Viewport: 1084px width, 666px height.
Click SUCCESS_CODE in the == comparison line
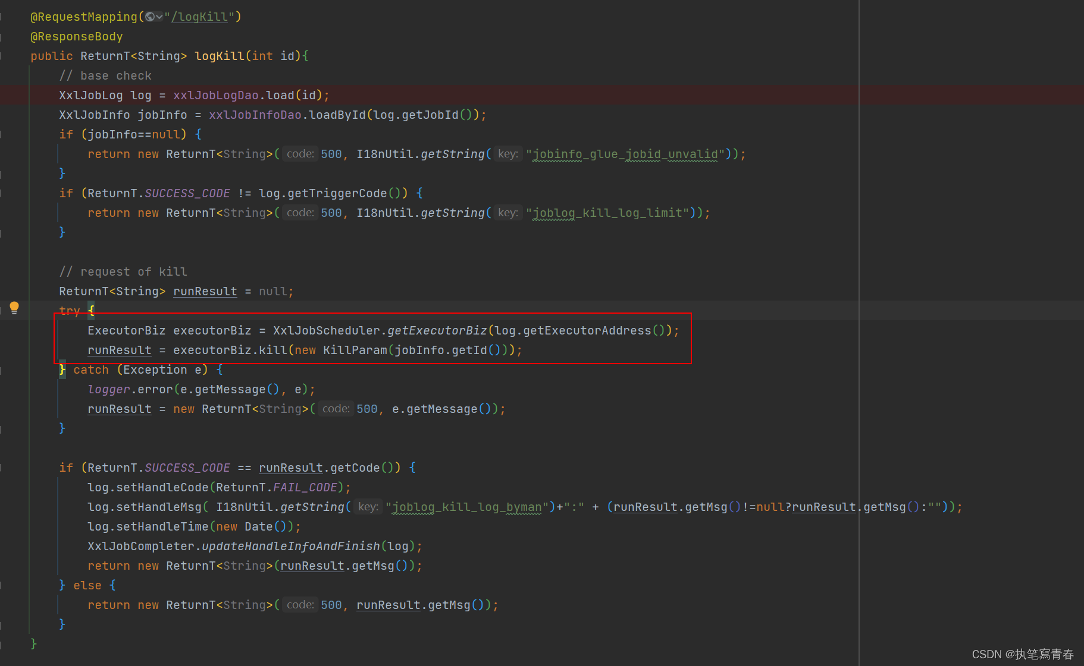click(187, 468)
